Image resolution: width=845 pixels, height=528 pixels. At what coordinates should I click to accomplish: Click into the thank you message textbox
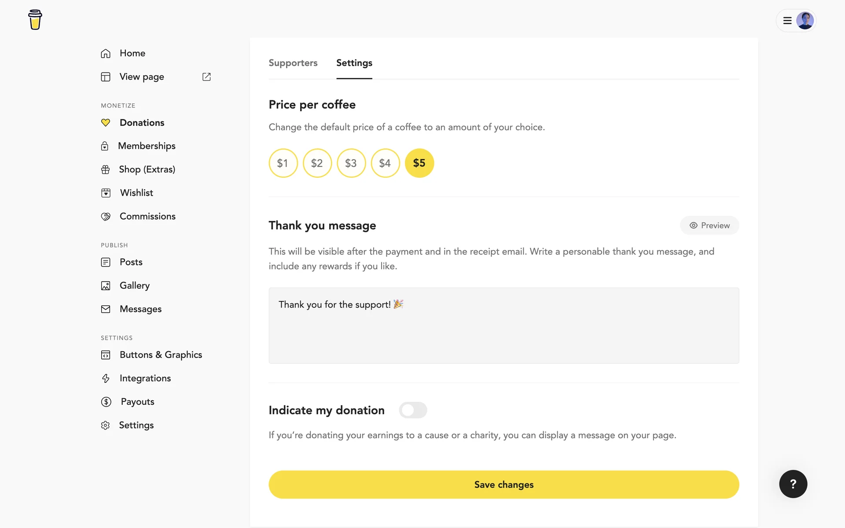point(503,326)
